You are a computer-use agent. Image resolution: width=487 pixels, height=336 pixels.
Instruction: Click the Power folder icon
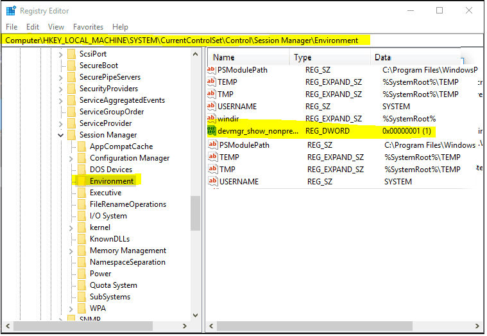click(x=81, y=274)
